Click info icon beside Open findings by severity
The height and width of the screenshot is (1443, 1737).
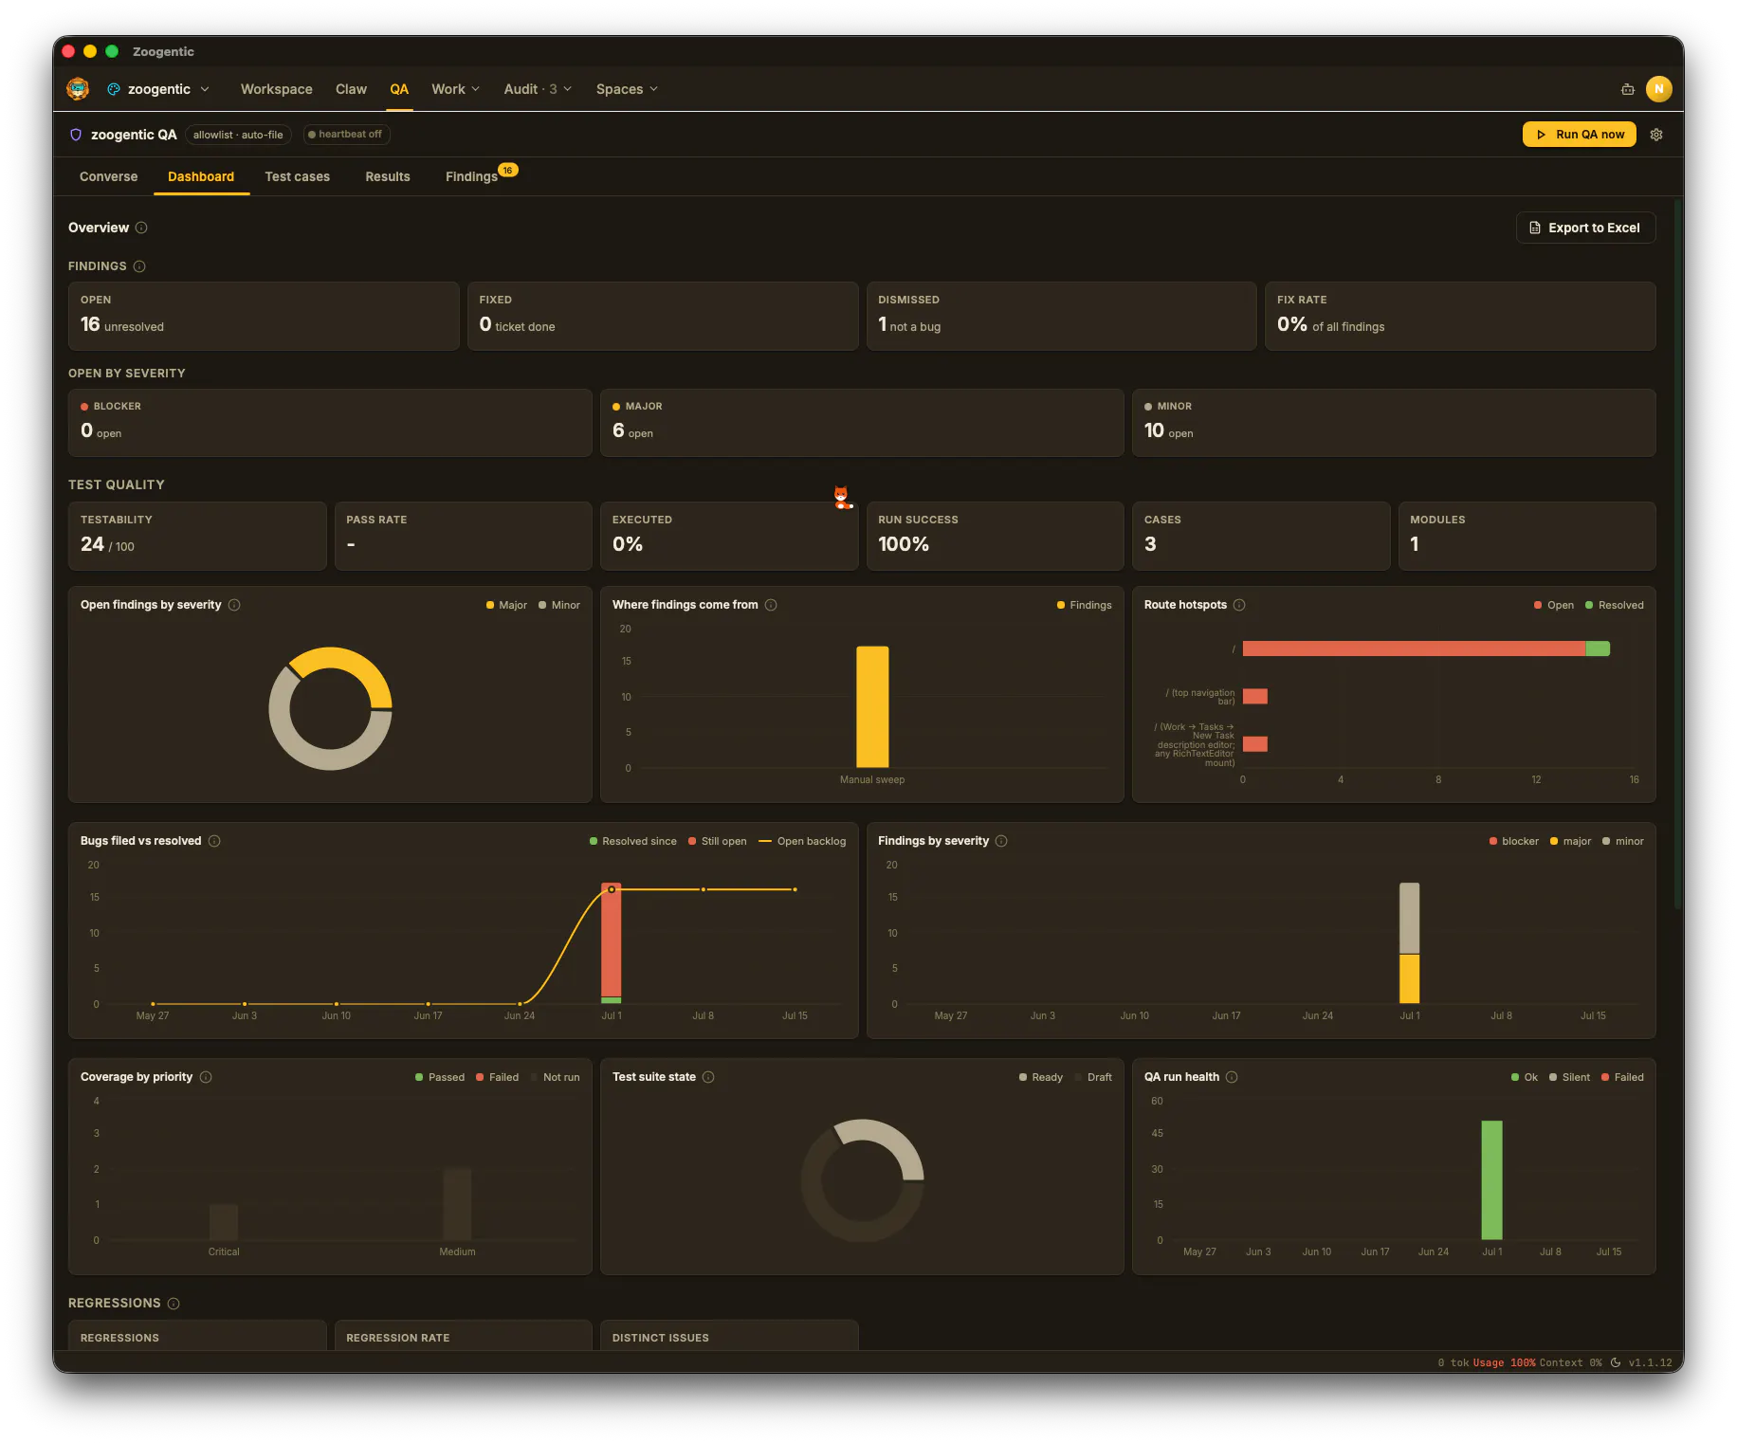[234, 605]
